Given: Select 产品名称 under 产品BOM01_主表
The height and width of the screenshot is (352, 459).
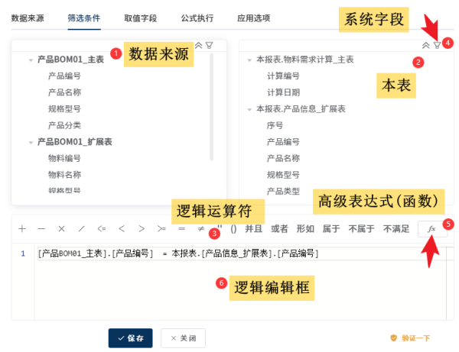Looking at the screenshot, I should point(64,92).
